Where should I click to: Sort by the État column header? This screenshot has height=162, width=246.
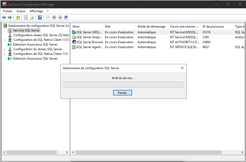[x=120, y=27]
